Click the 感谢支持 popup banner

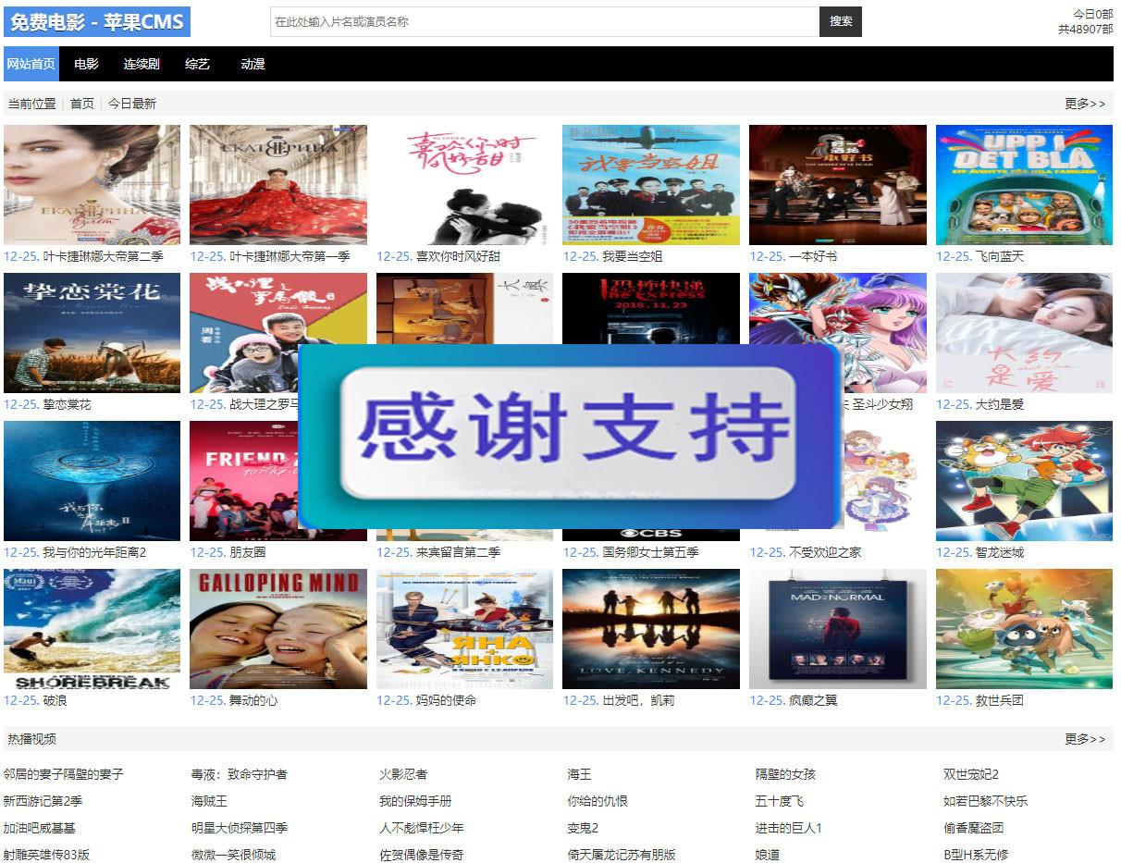click(x=569, y=436)
